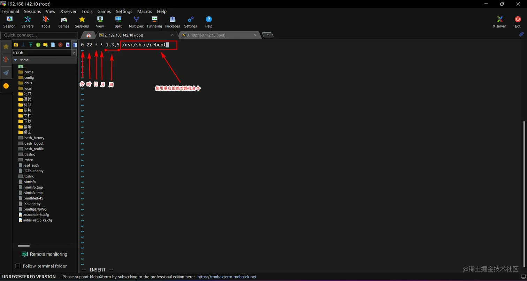
Task: Select the .viminfo file
Action: tap(27, 182)
